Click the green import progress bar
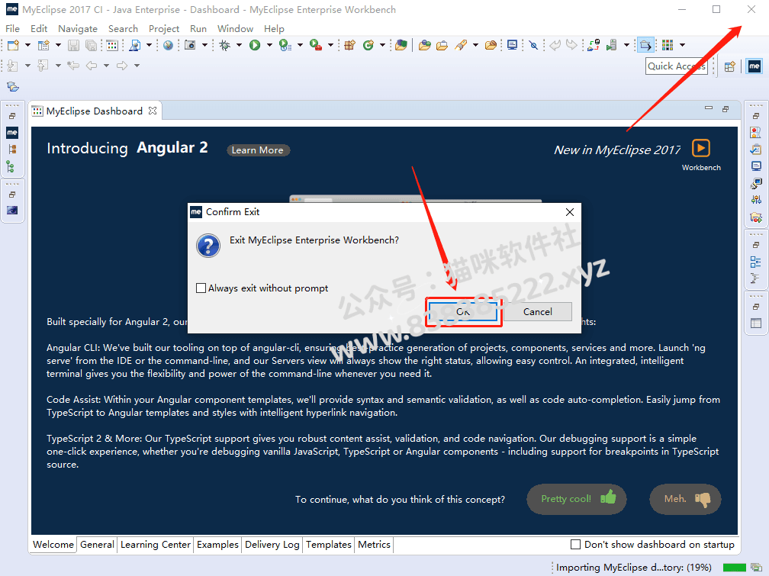 point(735,568)
